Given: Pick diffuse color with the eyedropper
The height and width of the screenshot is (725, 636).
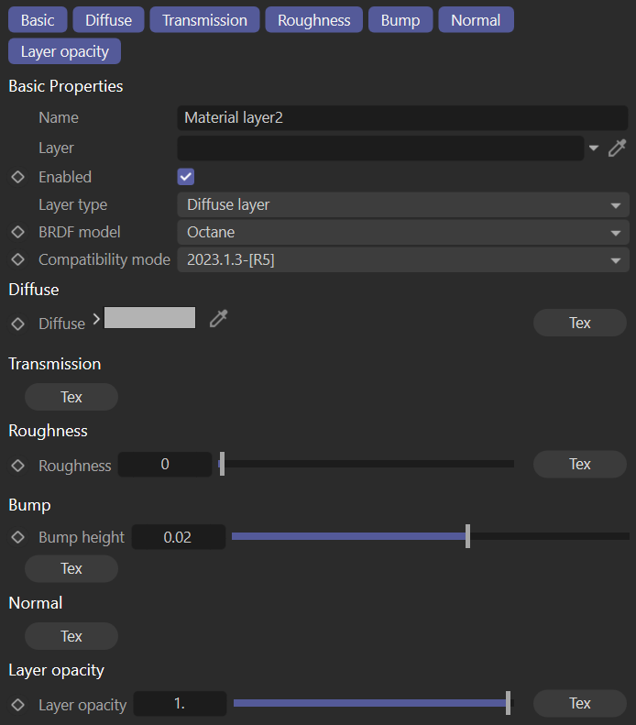Looking at the screenshot, I should (218, 318).
